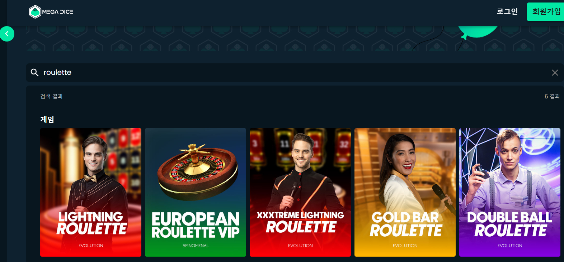
Task: Click the roulette wheel image
Action: pos(197,171)
